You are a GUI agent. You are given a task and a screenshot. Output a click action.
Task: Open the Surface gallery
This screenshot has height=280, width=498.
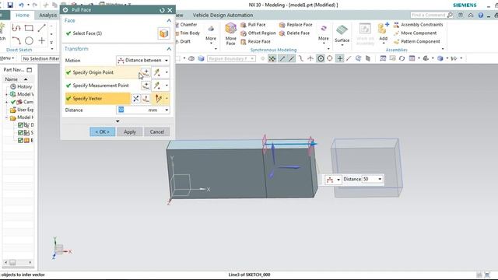342,35
